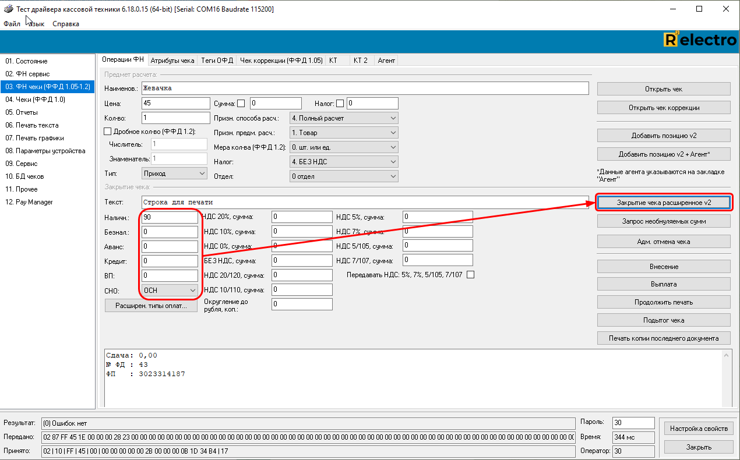Screen dimensions: 740x460
Task: Expand the Тип dropdown showing Приход
Action: point(174,174)
